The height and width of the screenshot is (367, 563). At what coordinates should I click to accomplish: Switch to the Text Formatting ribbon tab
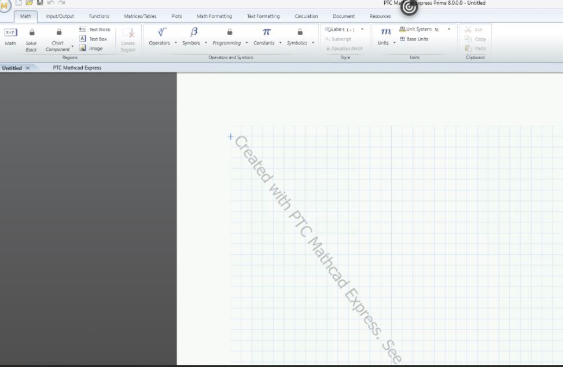click(263, 16)
